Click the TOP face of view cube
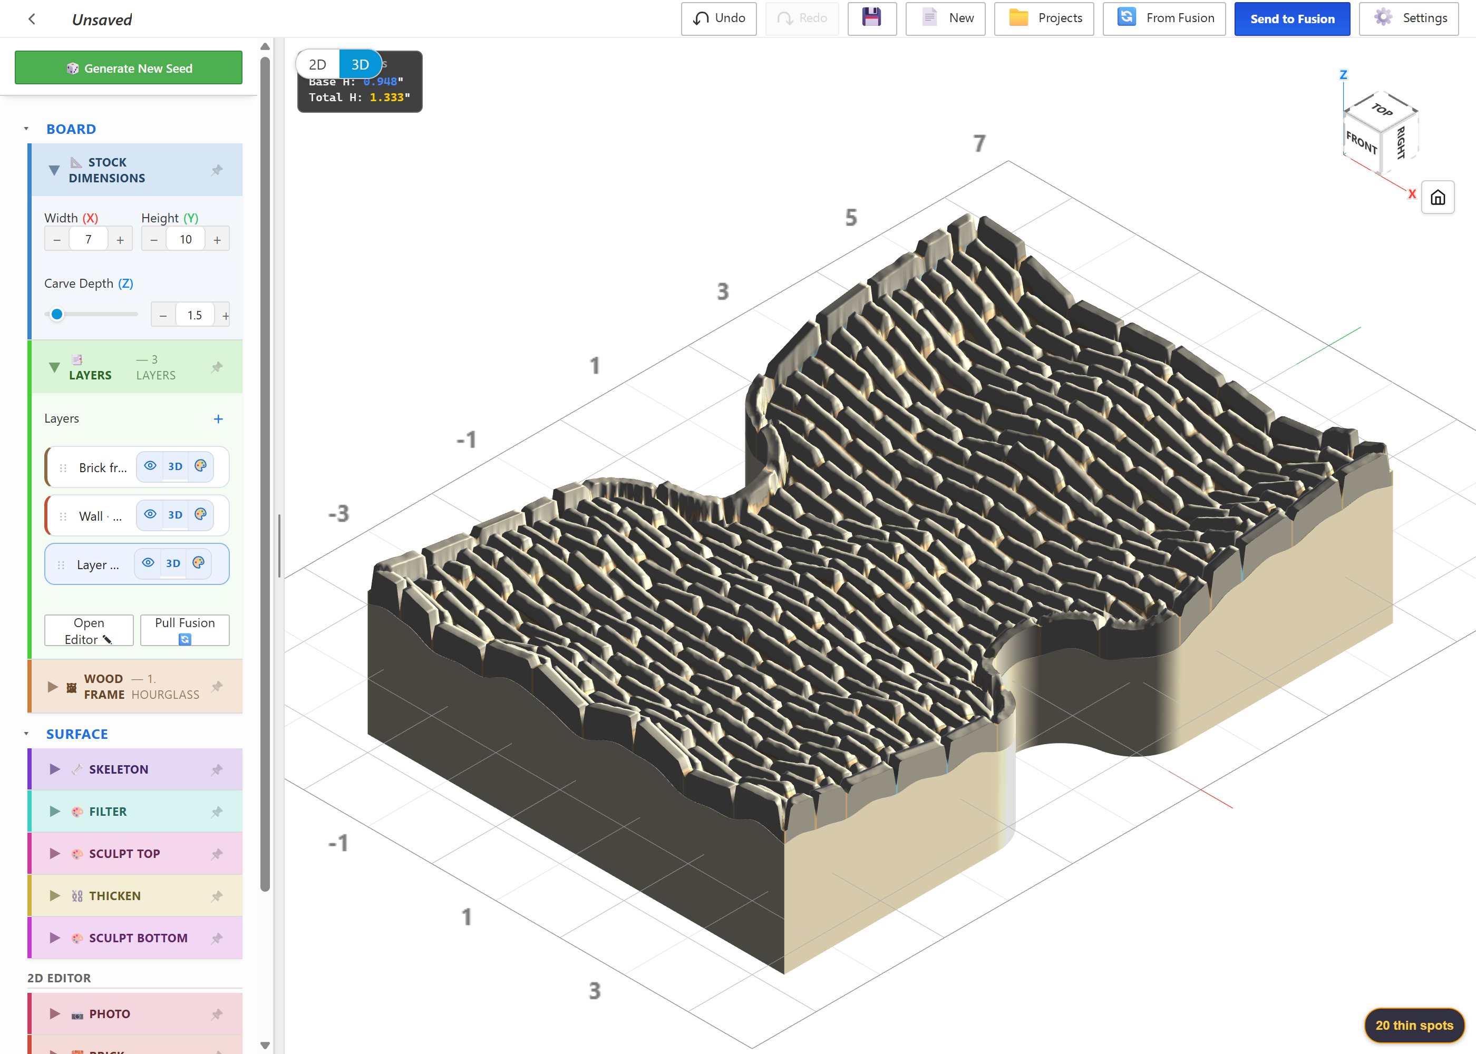The width and height of the screenshot is (1476, 1054). (x=1381, y=110)
